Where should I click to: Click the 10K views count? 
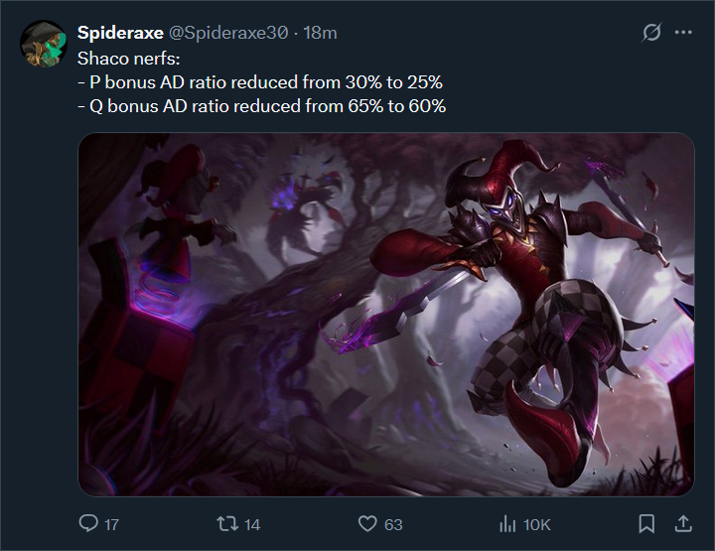[536, 524]
